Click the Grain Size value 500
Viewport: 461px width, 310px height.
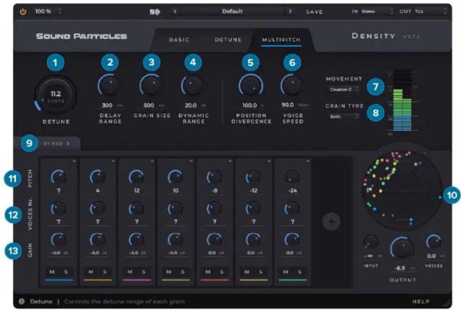149,105
